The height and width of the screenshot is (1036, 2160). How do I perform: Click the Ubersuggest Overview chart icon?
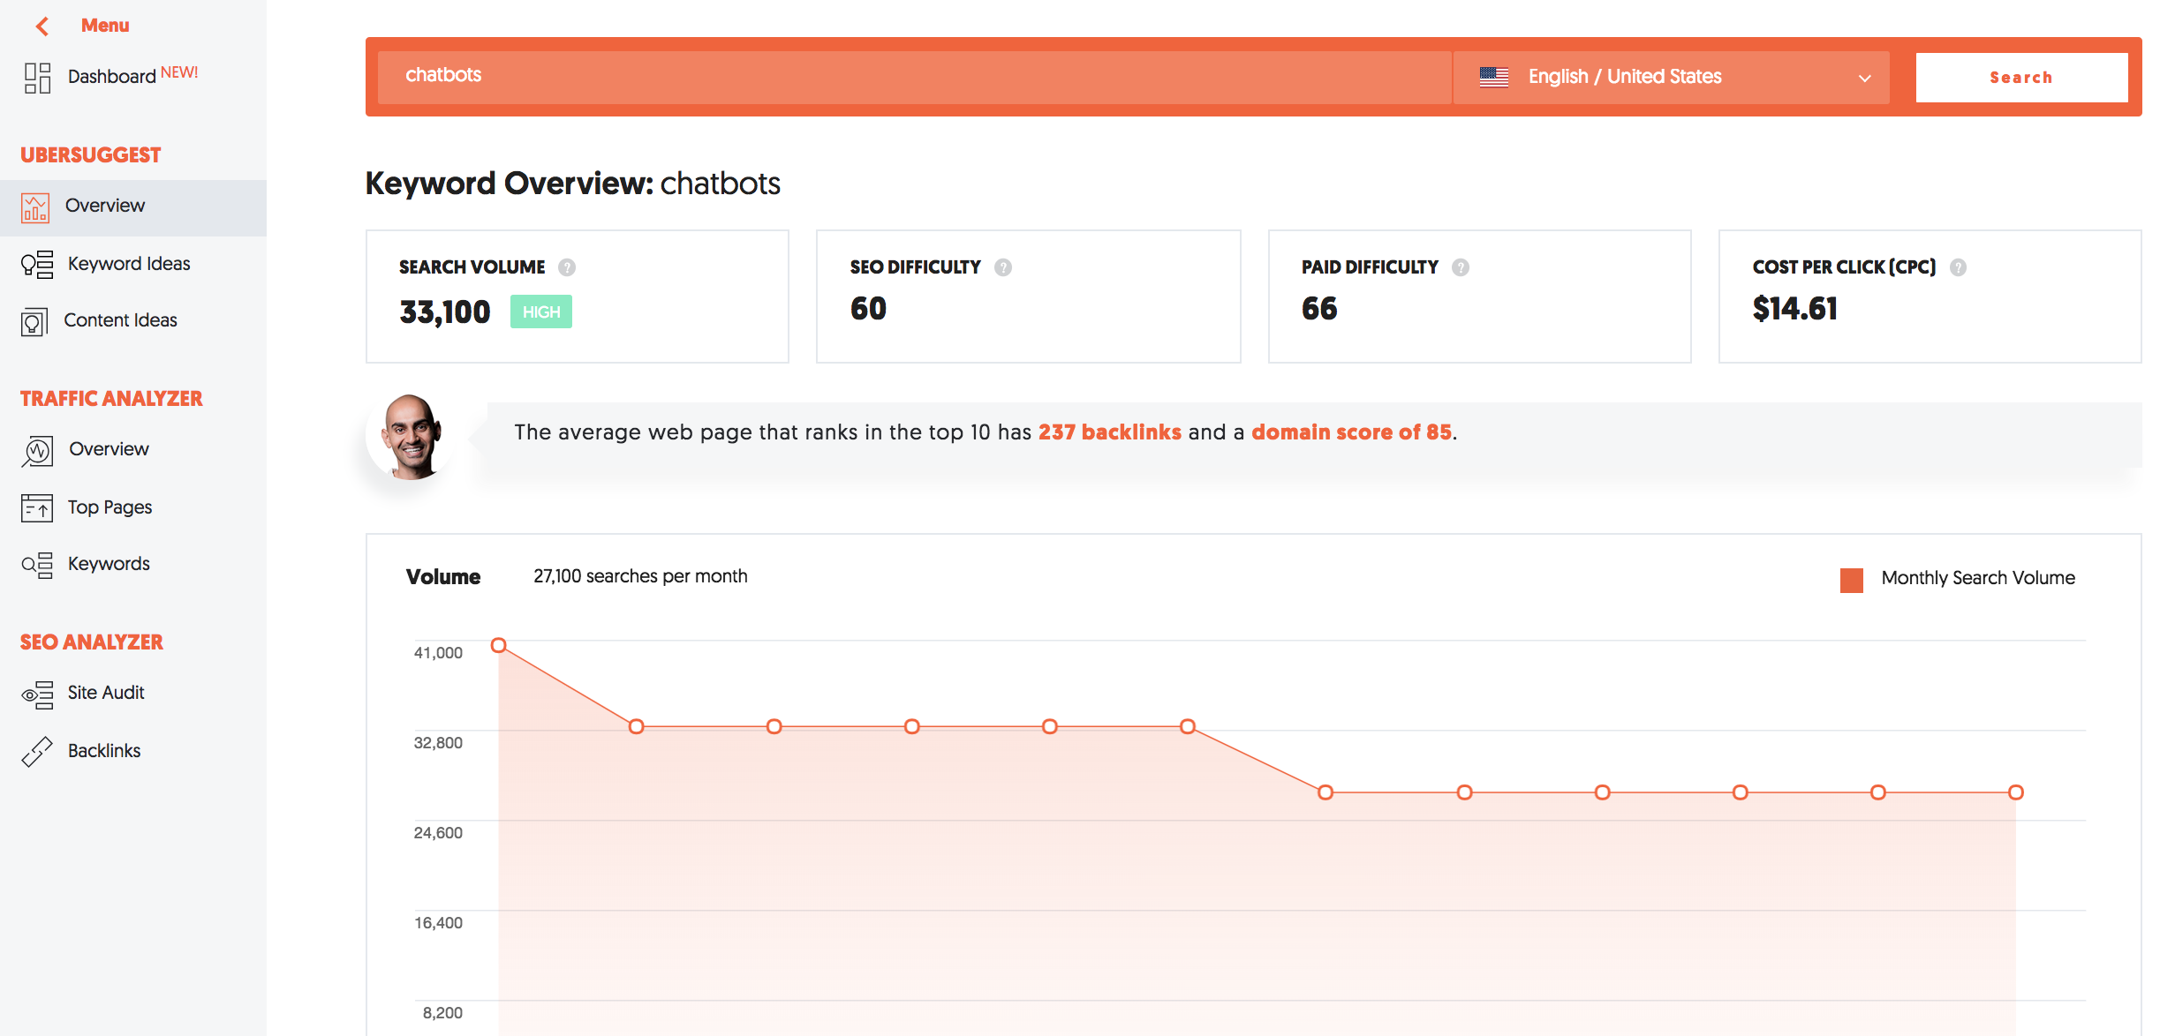tap(35, 208)
